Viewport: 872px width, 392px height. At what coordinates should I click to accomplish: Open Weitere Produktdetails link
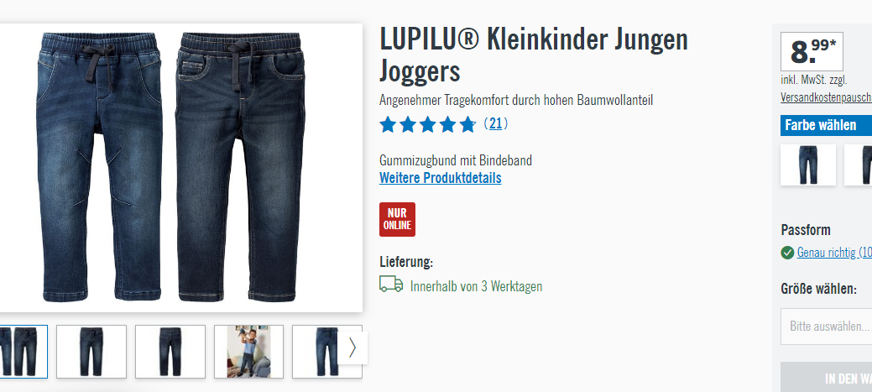pos(441,178)
